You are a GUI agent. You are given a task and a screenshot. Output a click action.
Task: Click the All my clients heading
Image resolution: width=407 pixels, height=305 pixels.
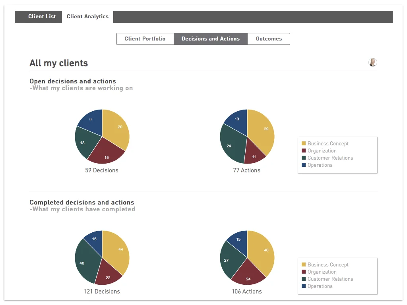(59, 63)
